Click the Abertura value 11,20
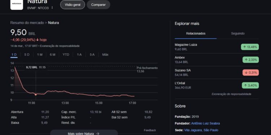The width and height of the screenshot is (271, 135). click(x=45, y=112)
